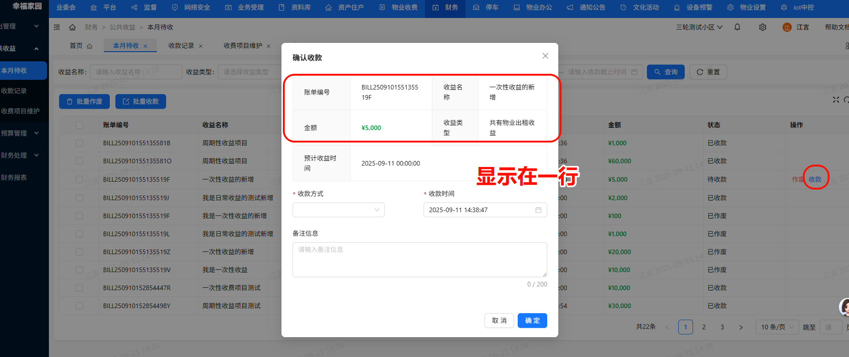Click user avatar 江言
Viewport: 849px width, 357px height.
click(787, 27)
